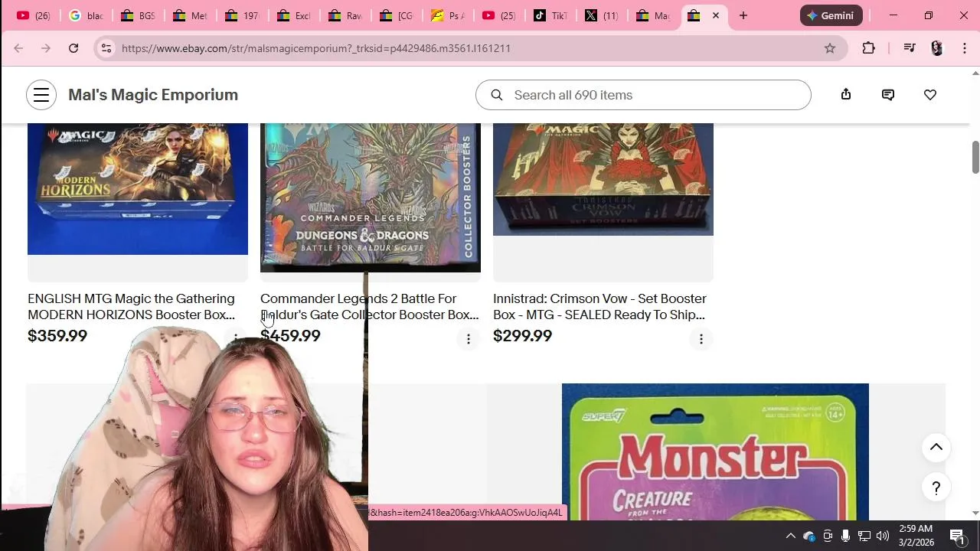980x551 pixels.
Task: Reload the page
Action: 73,48
